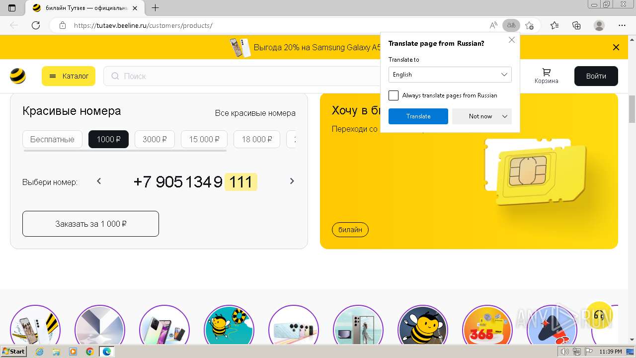The image size is (636, 358).
Task: Open the chat support headset icon
Action: (600, 315)
